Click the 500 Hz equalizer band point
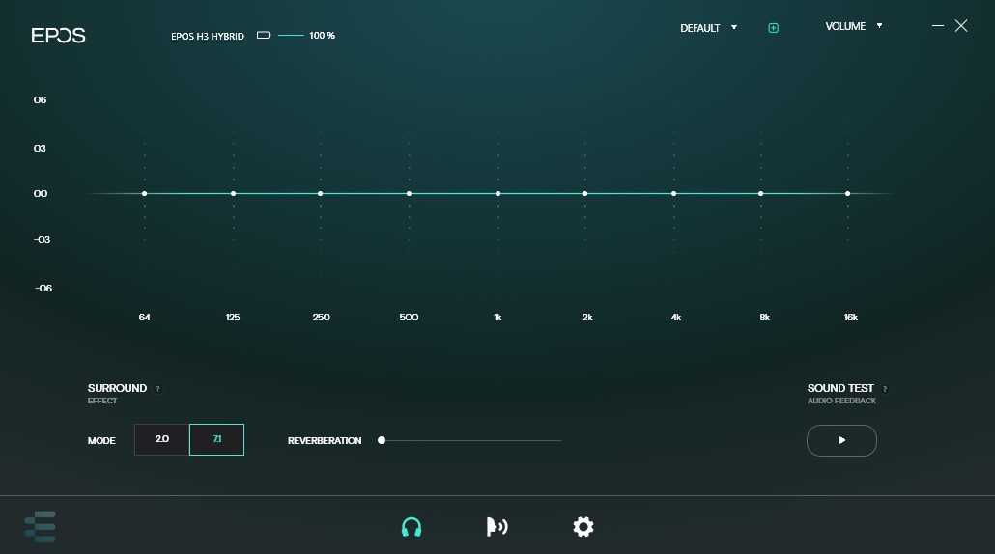This screenshot has height=554, width=995. point(409,194)
